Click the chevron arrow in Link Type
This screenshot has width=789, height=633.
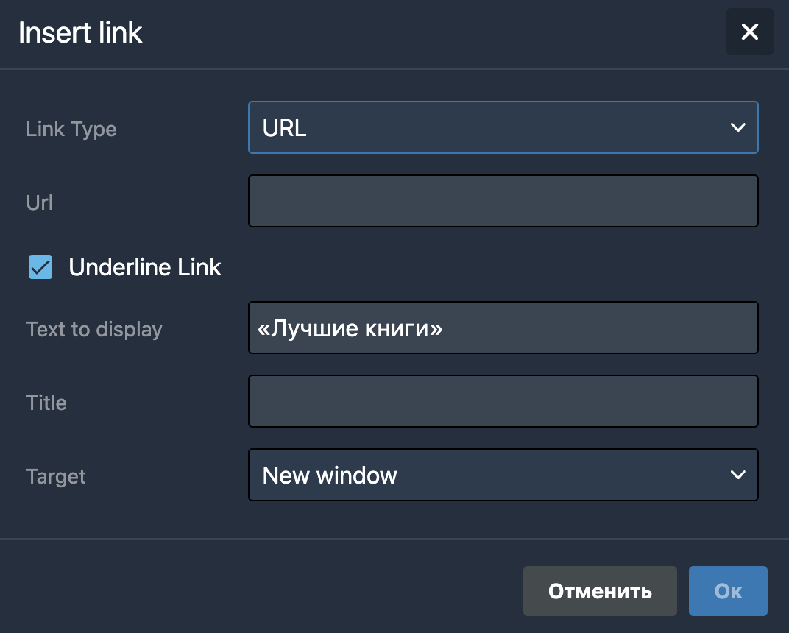click(x=737, y=127)
